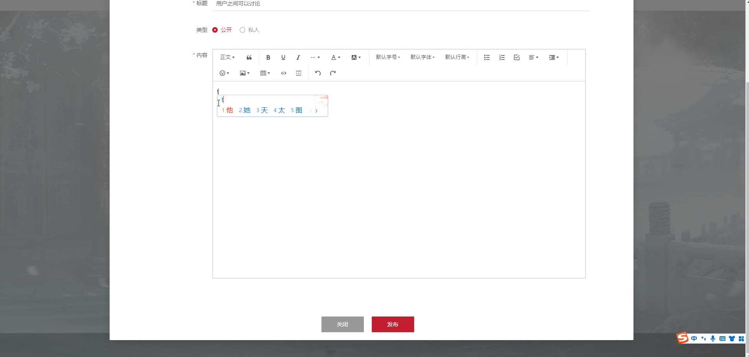Screen dimensions: 749x357
Task: Click the 标题 title input field
Action: tap(401, 4)
